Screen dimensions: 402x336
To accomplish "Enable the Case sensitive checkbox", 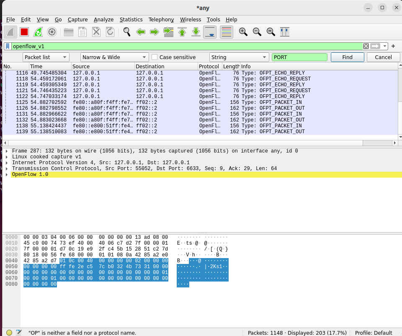I will (155, 57).
